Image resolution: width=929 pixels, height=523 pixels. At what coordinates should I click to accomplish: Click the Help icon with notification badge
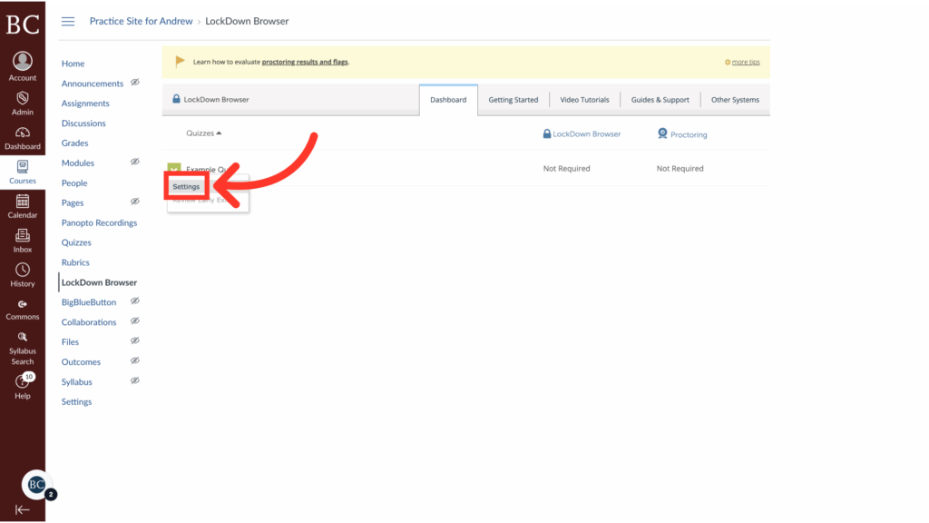coord(22,381)
